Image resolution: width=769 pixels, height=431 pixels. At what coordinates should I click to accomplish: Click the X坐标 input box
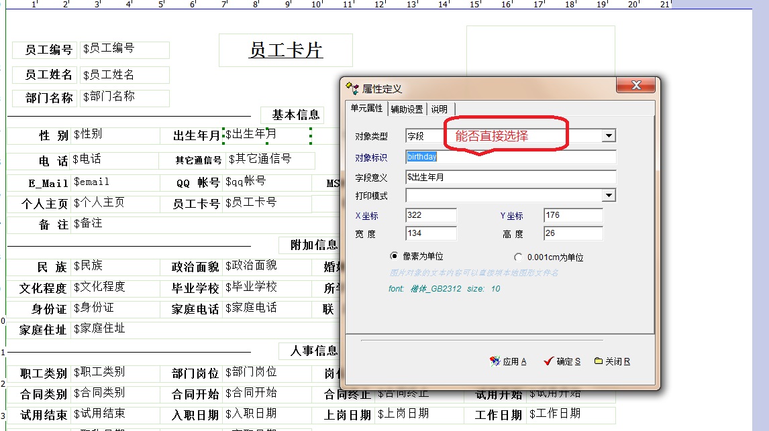(x=431, y=215)
